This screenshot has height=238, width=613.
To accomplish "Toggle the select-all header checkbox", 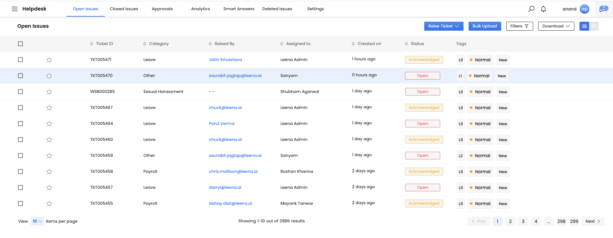I will click(x=20, y=44).
